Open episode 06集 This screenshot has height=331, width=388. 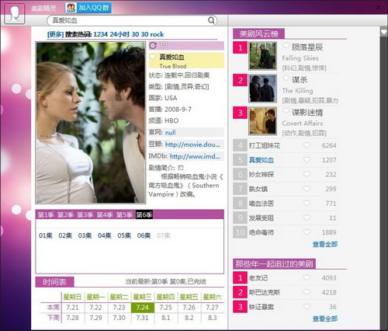[x=144, y=235]
